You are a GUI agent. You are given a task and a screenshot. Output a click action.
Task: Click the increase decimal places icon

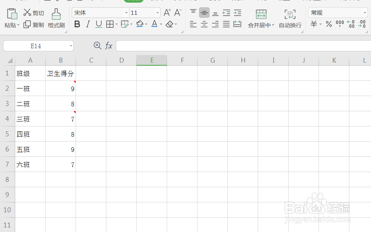(351, 24)
